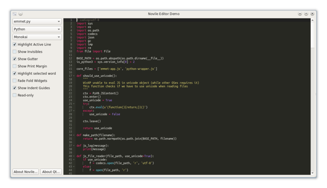The image size is (327, 188).
Task: Uncheck Highlight Active Line
Action: pos(15,45)
